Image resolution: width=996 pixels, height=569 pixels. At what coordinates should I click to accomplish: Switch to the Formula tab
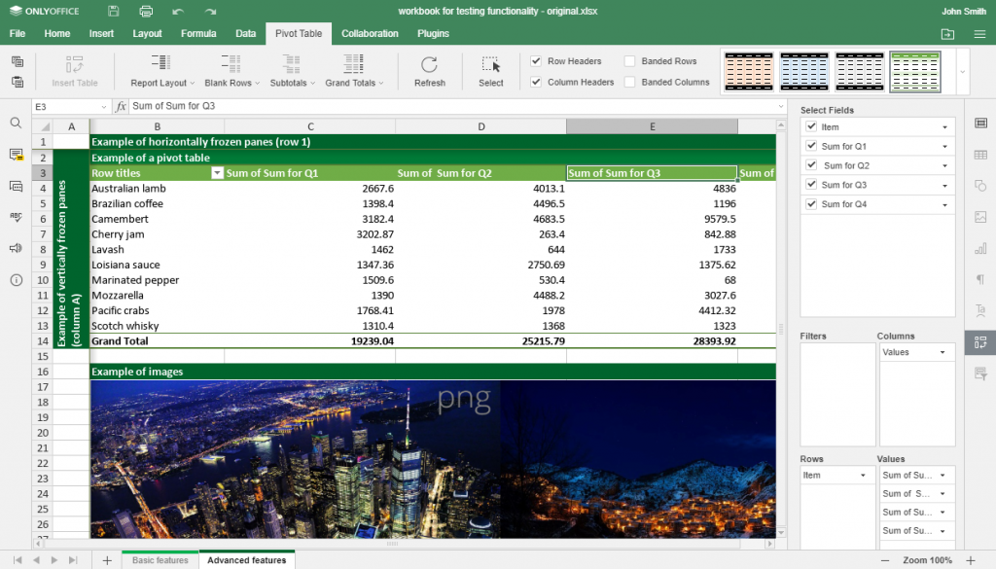[x=198, y=33]
